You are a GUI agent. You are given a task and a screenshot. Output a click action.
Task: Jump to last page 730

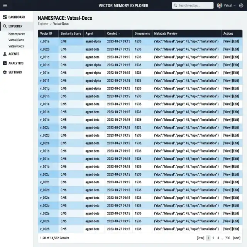click(x=228, y=238)
